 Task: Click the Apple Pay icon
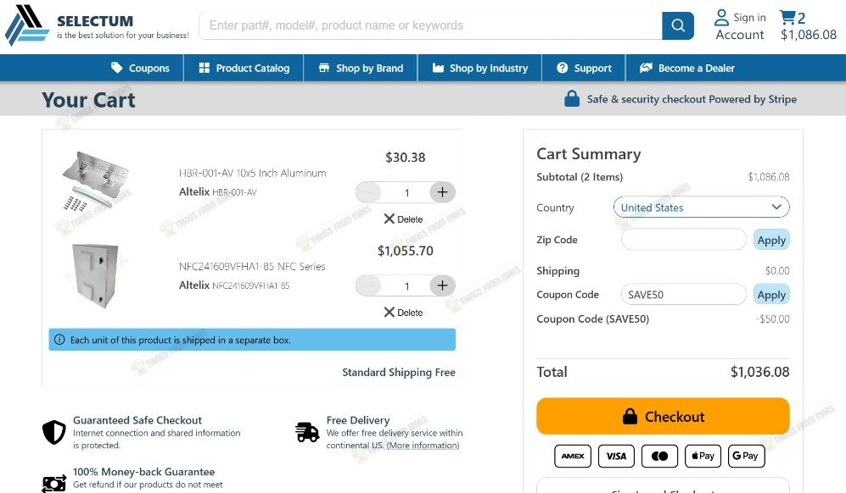703,456
